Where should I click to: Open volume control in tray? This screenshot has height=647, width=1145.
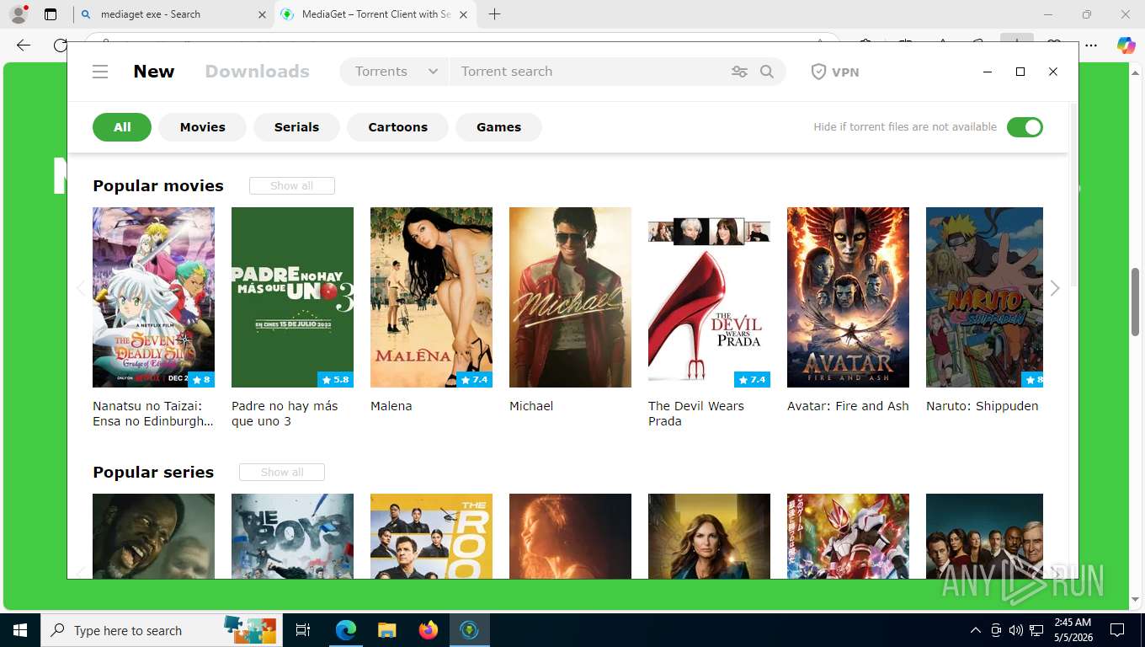pos(1015,630)
